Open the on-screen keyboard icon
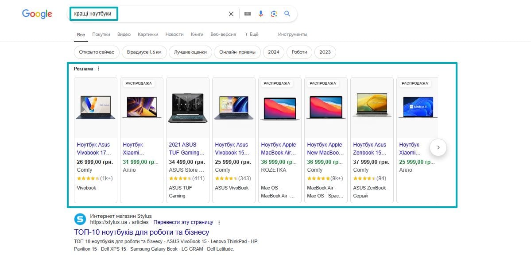Image resolution: width=531 pixels, height=263 pixels. pyautogui.click(x=248, y=14)
